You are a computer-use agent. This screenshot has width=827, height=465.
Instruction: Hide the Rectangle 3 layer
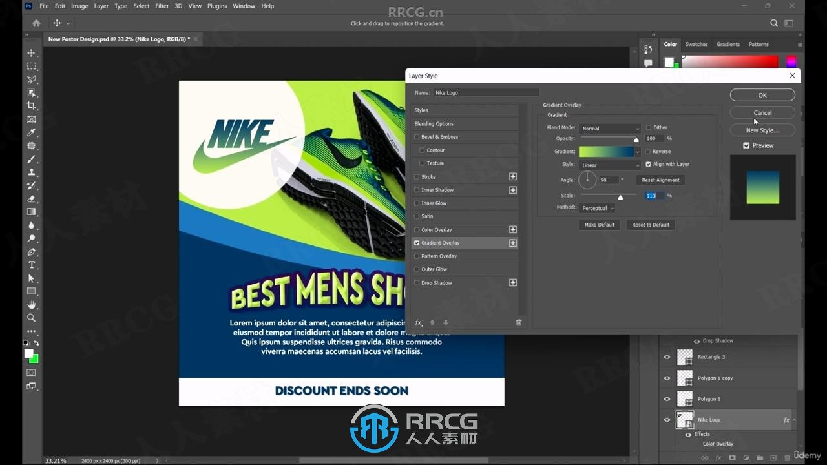pyautogui.click(x=667, y=356)
